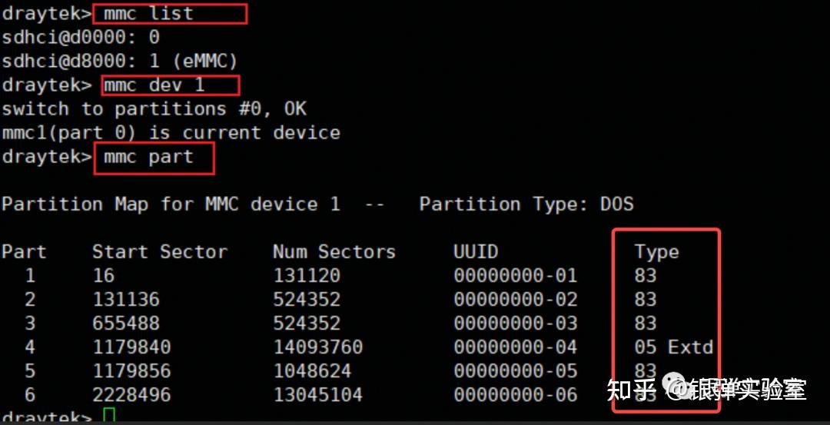Viewport: 830px width, 425px height.
Task: Click the "Start Sector" column header
Action: coord(160,252)
